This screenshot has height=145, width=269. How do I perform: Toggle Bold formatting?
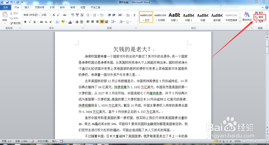[x=25, y=22]
